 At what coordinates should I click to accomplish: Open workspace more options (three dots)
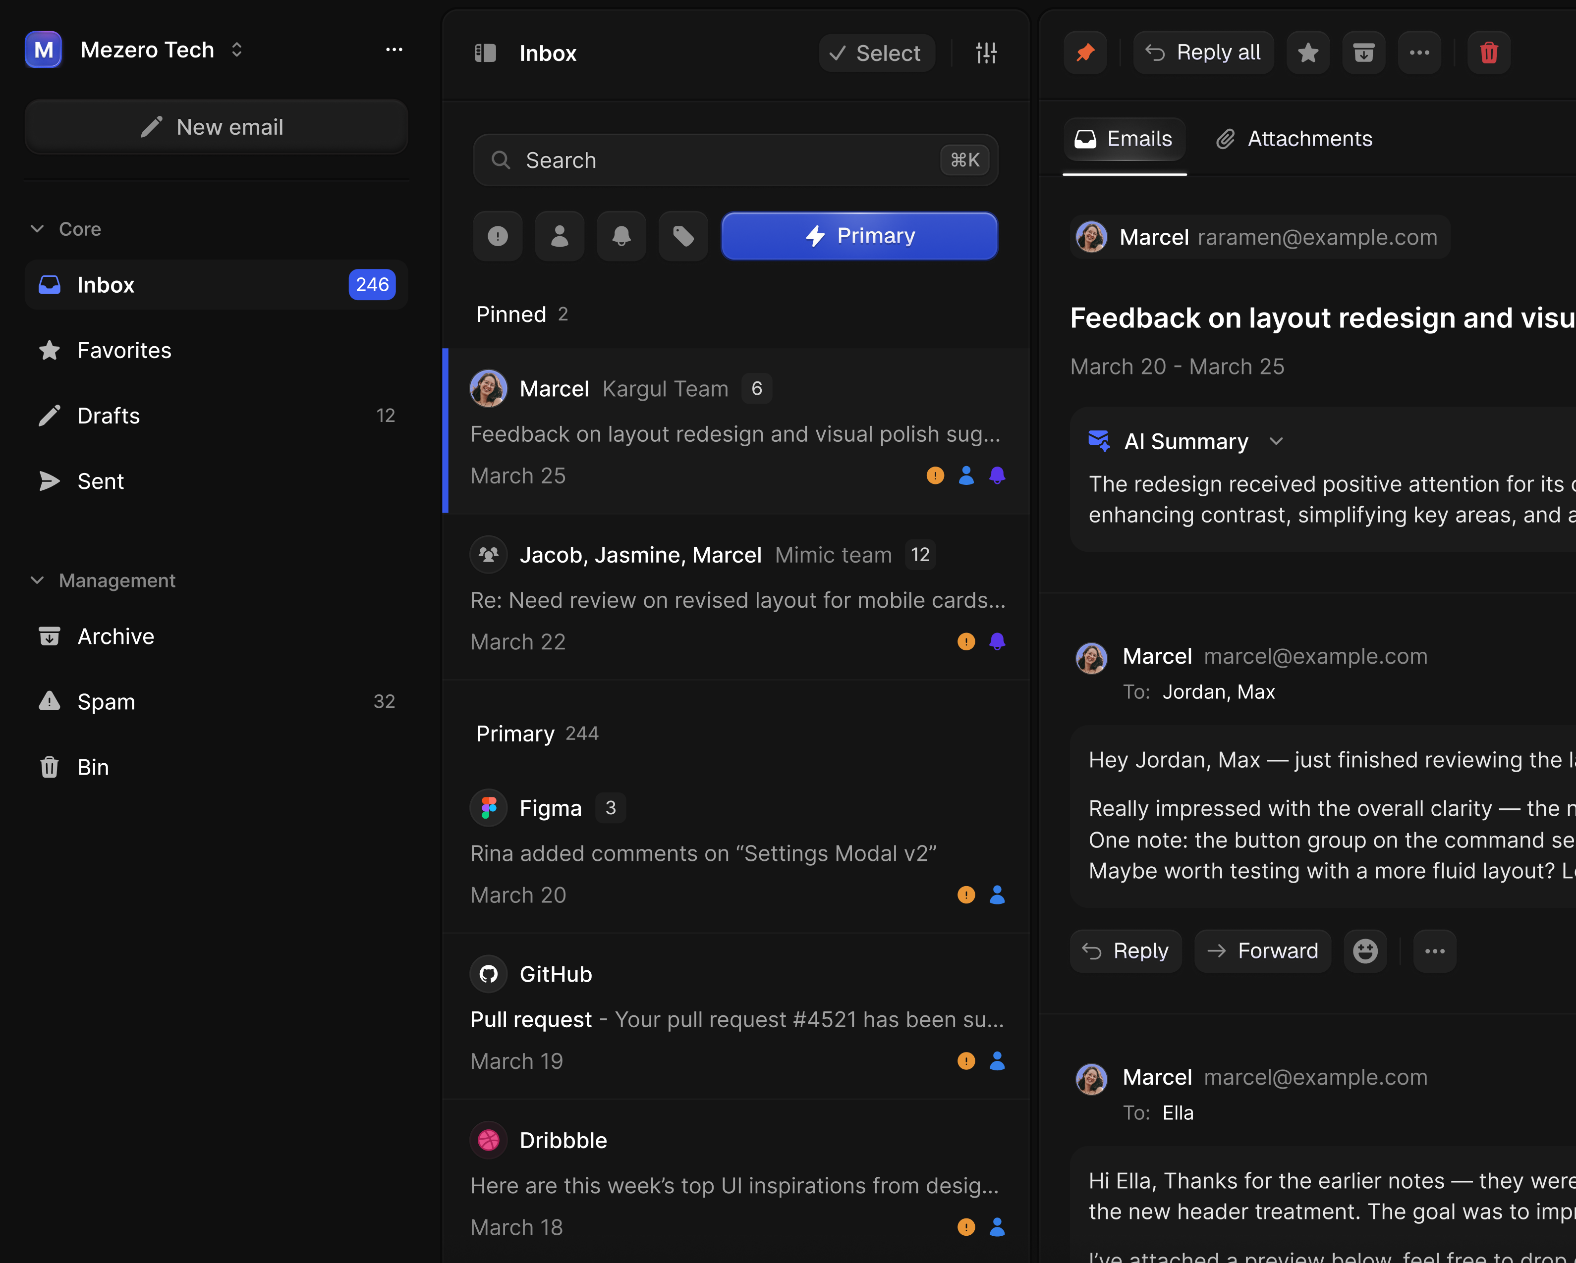(394, 50)
